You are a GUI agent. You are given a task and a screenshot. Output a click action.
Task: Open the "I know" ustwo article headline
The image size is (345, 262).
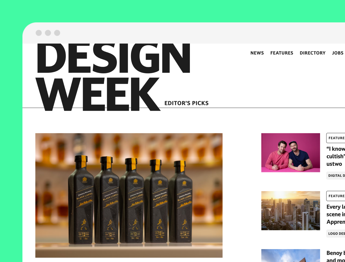pos(336,156)
